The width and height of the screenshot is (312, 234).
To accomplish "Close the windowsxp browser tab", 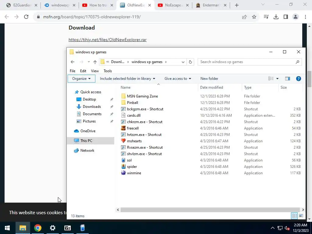I will coord(74,5).
